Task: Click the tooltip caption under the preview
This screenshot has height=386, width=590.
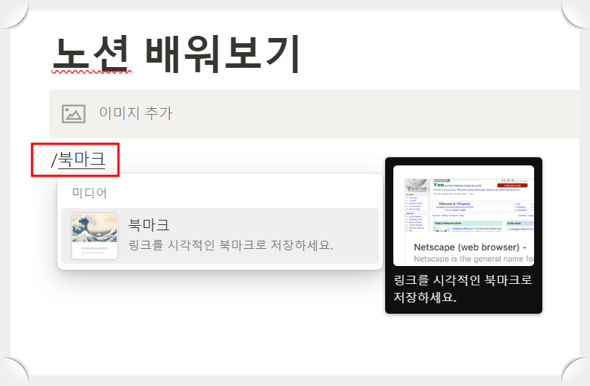Action: (x=463, y=288)
